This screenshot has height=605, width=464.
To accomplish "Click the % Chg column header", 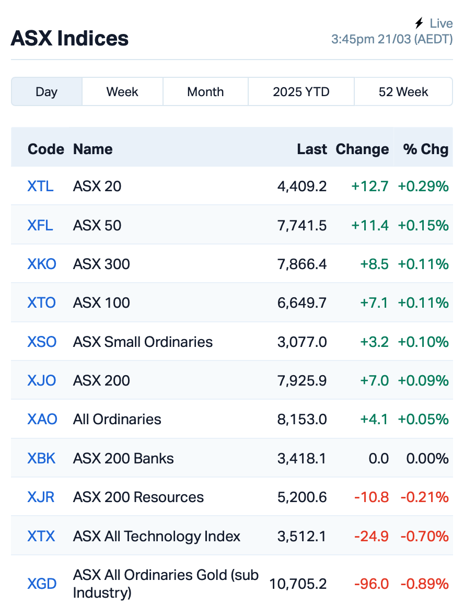I will [426, 150].
